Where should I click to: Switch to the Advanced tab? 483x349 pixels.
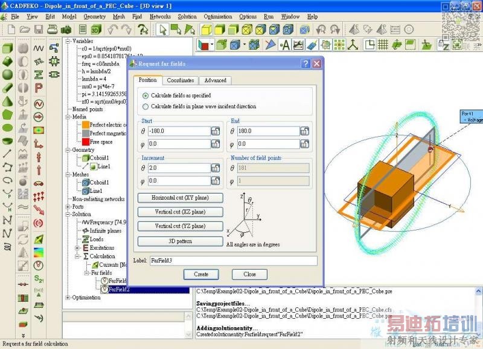click(216, 80)
